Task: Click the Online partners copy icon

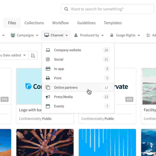Action: click(48, 87)
